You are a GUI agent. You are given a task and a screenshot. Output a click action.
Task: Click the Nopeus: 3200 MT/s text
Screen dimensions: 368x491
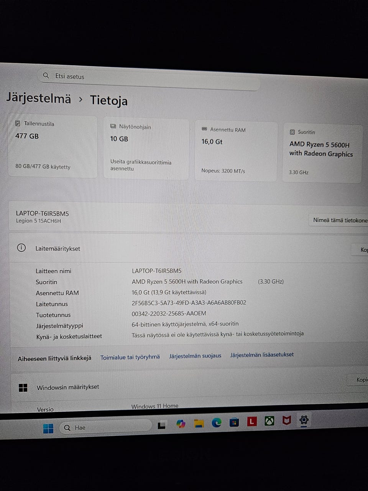coord(223,171)
